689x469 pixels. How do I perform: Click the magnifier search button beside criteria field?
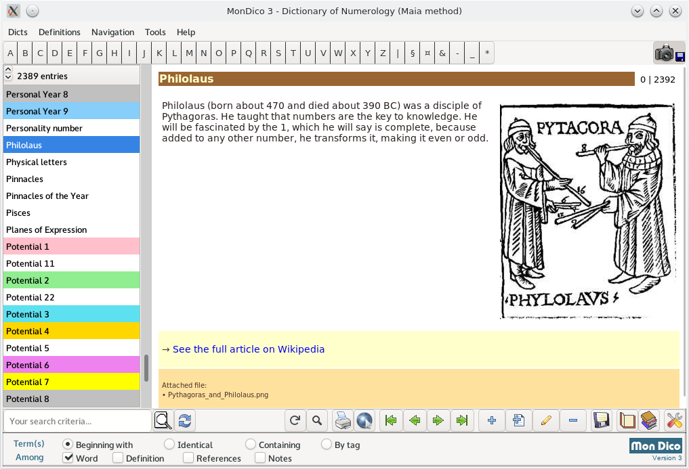click(163, 421)
